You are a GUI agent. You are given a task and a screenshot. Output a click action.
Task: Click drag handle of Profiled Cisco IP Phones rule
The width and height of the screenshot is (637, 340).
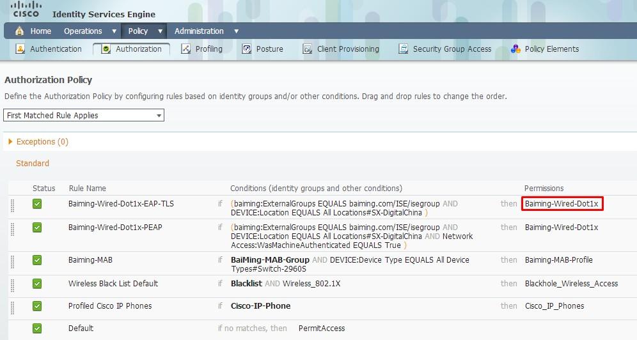(x=12, y=308)
